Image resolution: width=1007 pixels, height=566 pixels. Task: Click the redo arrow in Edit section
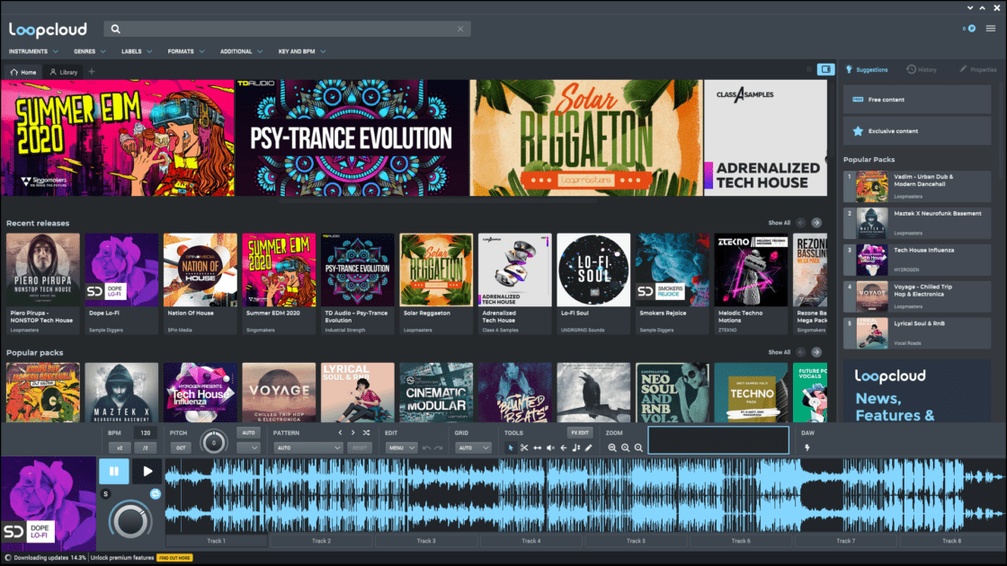439,448
